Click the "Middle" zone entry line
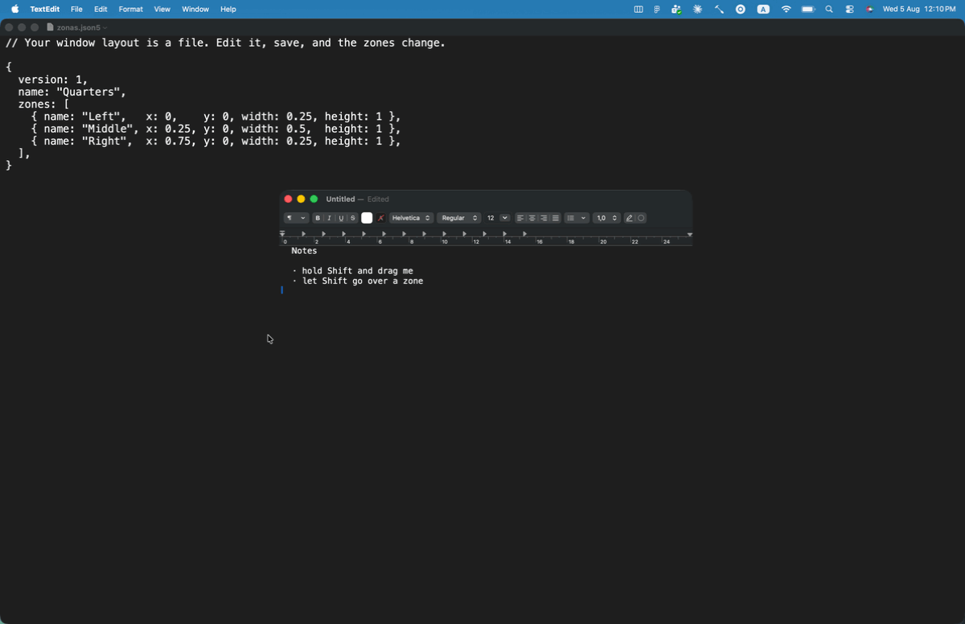965x624 pixels. click(216, 129)
